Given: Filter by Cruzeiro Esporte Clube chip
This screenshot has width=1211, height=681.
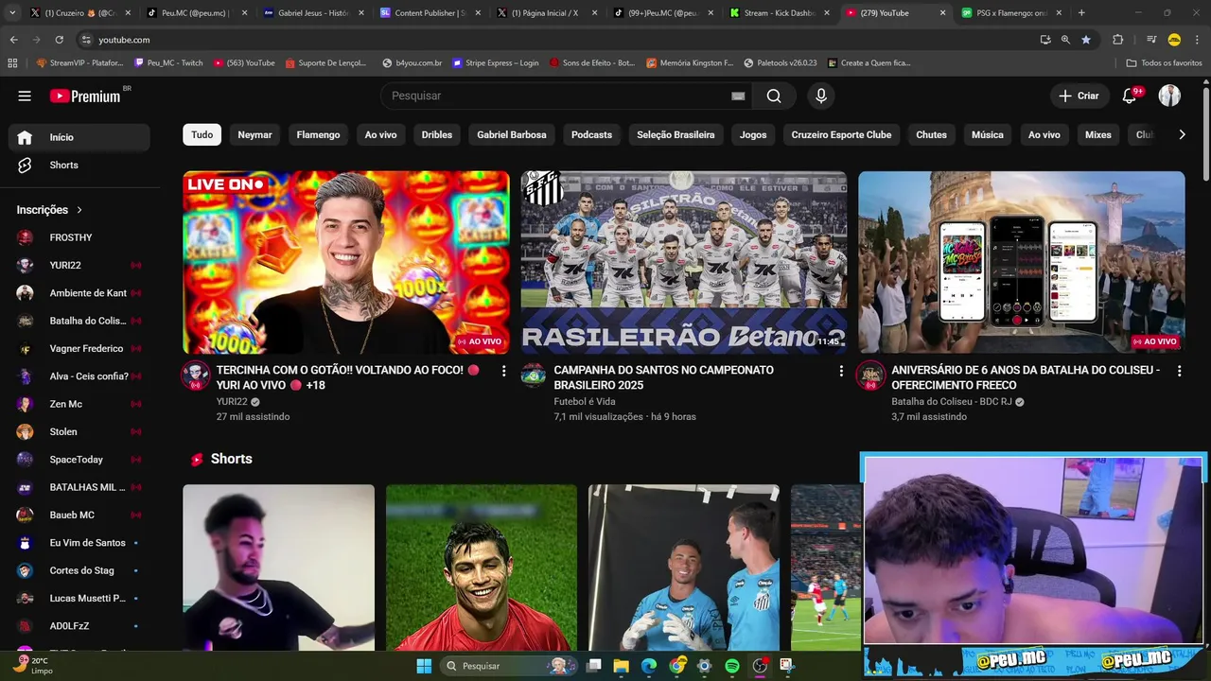Looking at the screenshot, I should tap(841, 134).
